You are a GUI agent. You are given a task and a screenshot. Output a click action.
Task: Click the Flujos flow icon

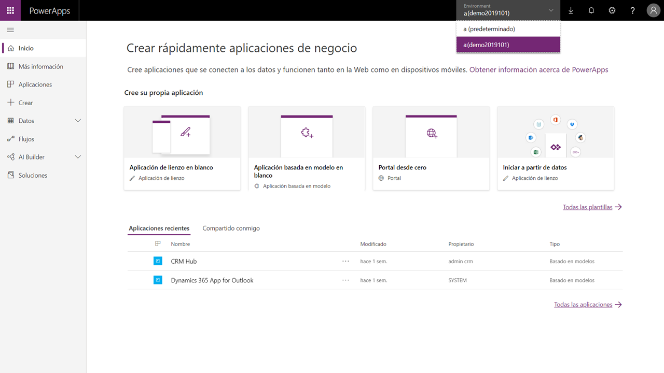point(11,139)
